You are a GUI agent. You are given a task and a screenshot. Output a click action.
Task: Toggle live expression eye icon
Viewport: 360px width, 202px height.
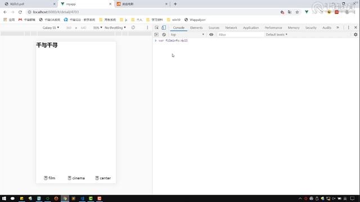(211, 35)
